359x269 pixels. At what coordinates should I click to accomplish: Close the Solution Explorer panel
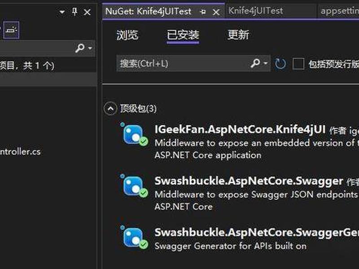(x=87, y=12)
